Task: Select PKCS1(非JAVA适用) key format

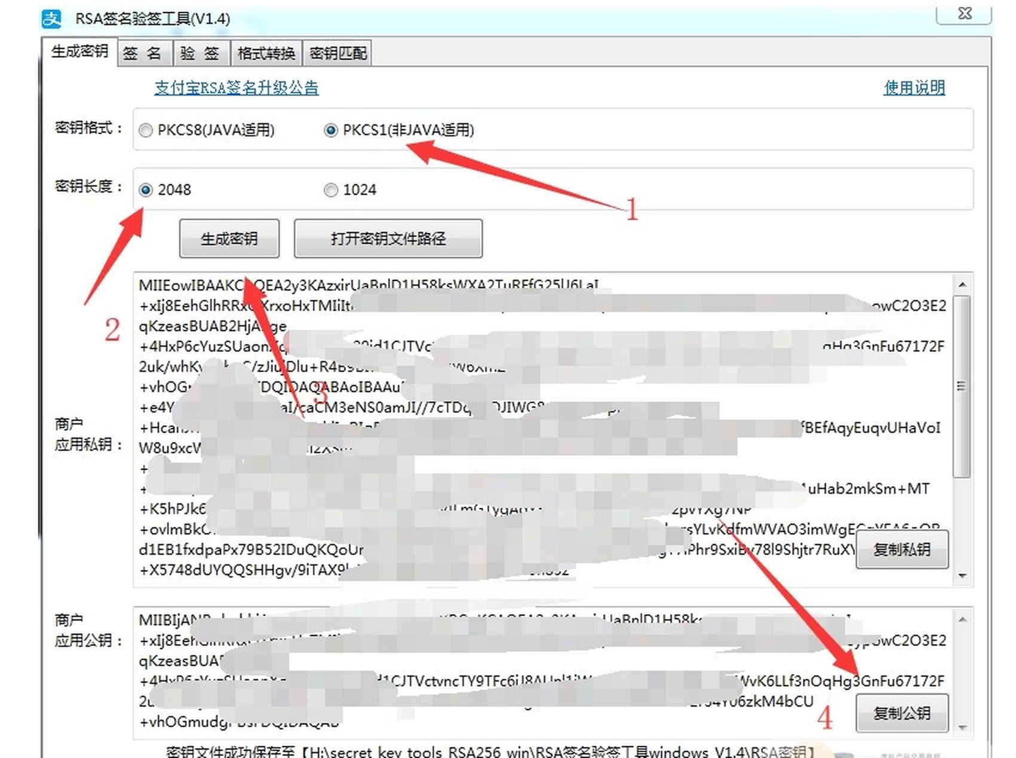Action: pyautogui.click(x=331, y=130)
